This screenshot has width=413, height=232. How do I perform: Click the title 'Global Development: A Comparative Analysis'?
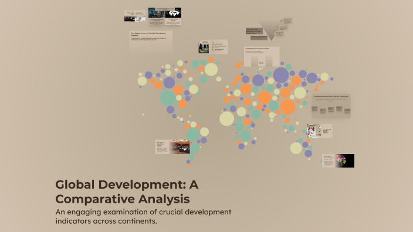click(127, 192)
